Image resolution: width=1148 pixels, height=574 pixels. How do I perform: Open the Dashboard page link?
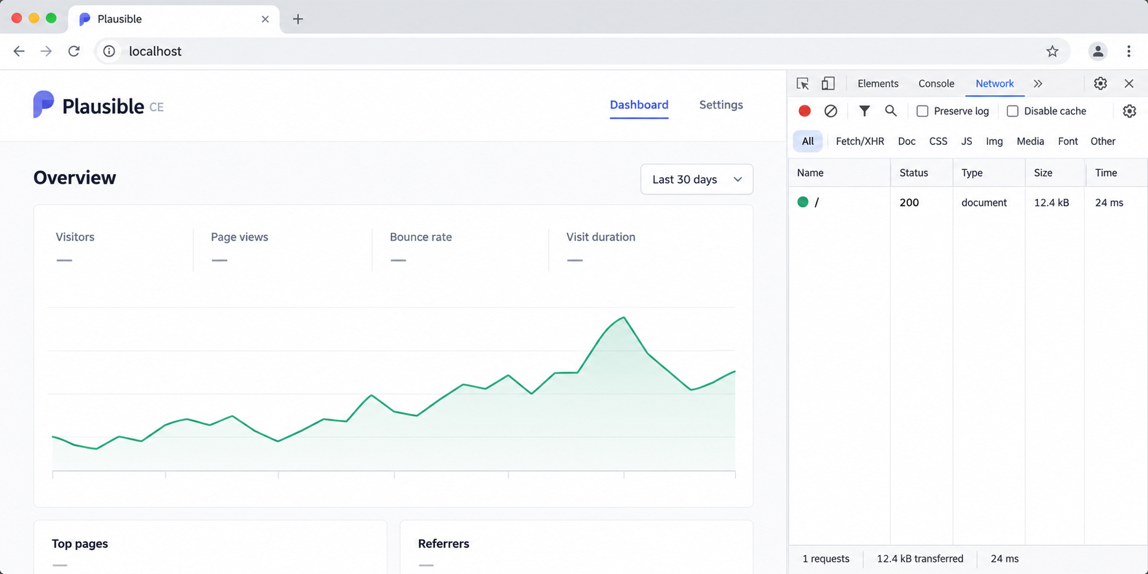point(639,105)
